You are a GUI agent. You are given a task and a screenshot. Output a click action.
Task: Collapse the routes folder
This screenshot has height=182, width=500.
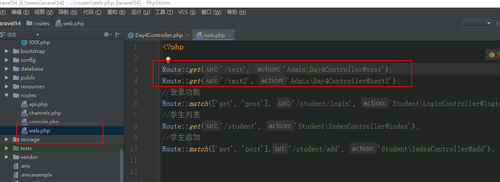[x=6, y=95]
